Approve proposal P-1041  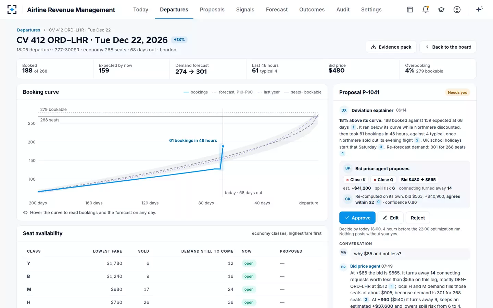[357, 218]
